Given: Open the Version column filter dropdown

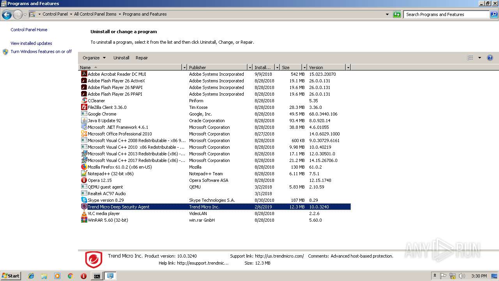Looking at the screenshot, I should pos(348,68).
